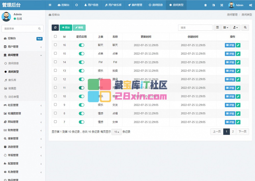Viewport: 255px width, 181px height.
Task: Click the 详情 button for row 7
Action: point(230,122)
